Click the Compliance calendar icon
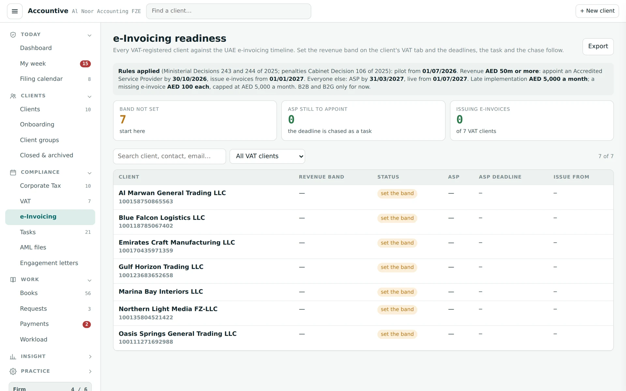Viewport: 626px width, 391px height. [x=13, y=173]
